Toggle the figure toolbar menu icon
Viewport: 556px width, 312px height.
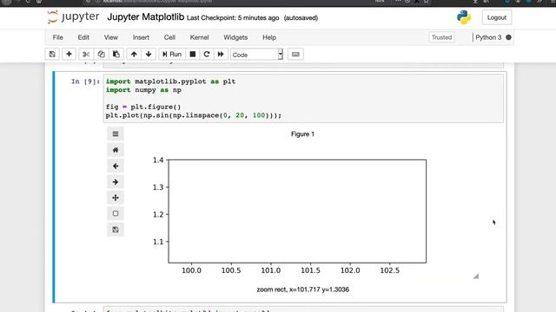[116, 134]
